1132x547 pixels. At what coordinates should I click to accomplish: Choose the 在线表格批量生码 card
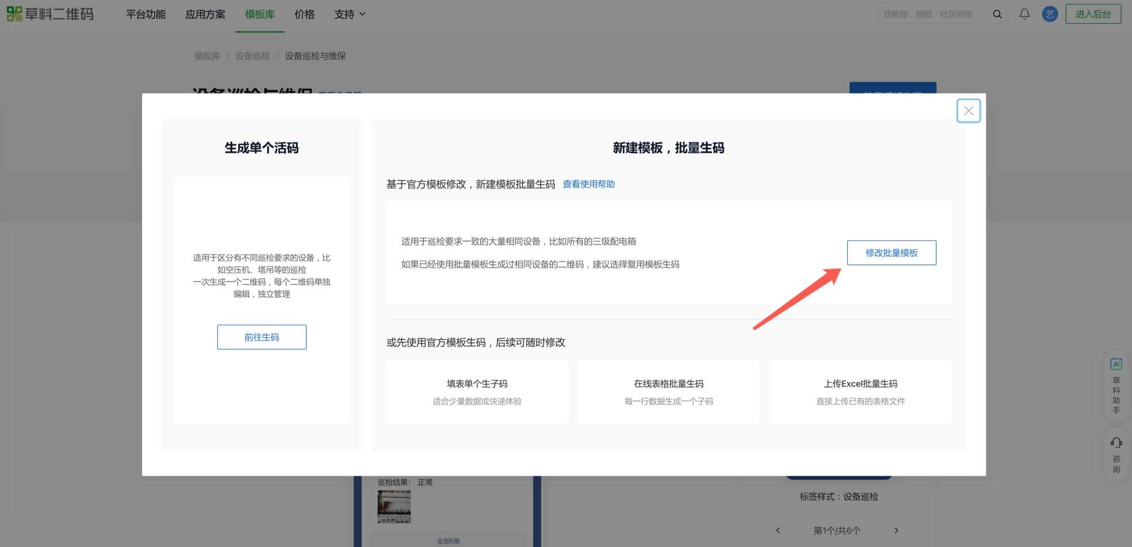coord(668,391)
